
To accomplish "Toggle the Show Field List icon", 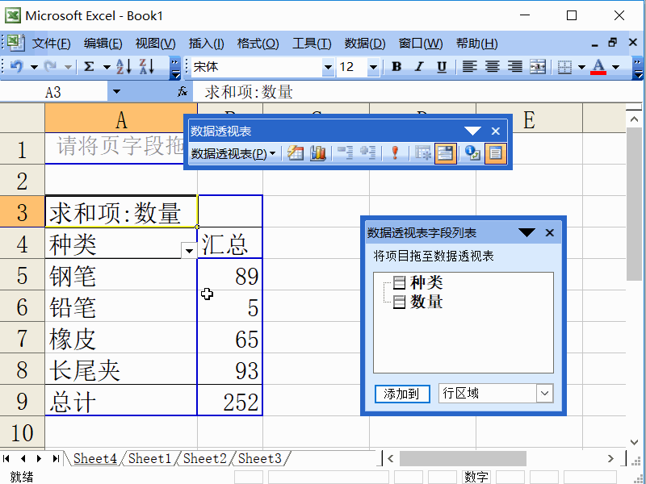I will point(495,153).
